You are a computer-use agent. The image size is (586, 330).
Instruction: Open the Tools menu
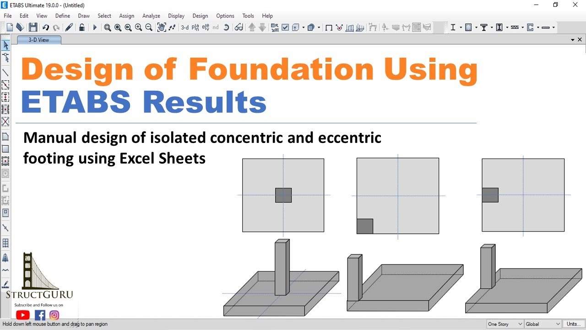click(x=248, y=16)
